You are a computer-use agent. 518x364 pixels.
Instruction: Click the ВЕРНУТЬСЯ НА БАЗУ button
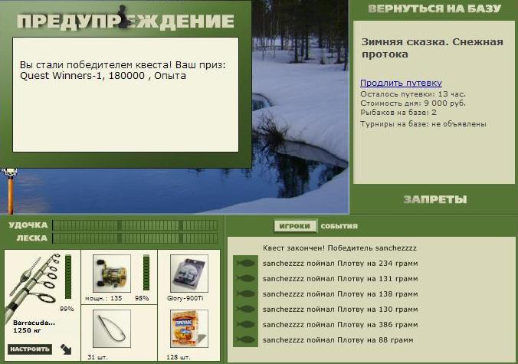pos(434,9)
